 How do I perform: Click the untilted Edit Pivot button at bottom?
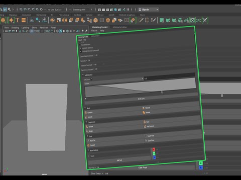click(x=143, y=167)
